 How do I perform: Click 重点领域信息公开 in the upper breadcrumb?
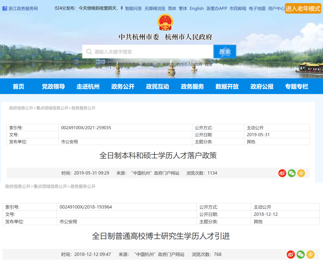point(52,108)
